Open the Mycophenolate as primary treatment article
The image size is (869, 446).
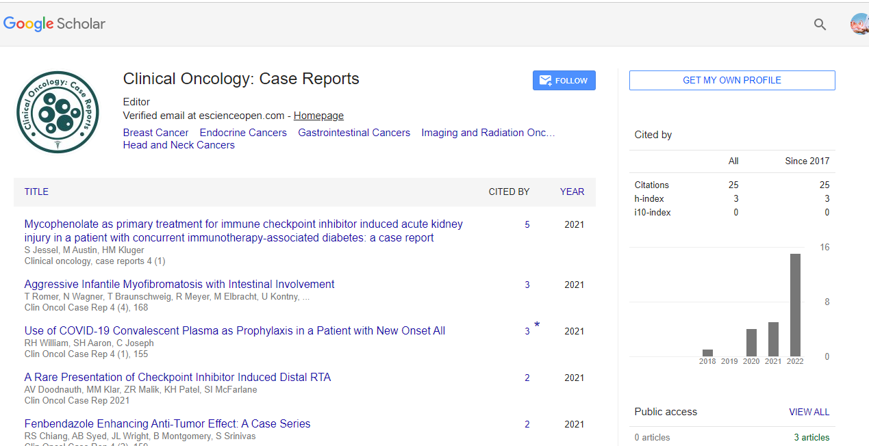click(x=244, y=231)
